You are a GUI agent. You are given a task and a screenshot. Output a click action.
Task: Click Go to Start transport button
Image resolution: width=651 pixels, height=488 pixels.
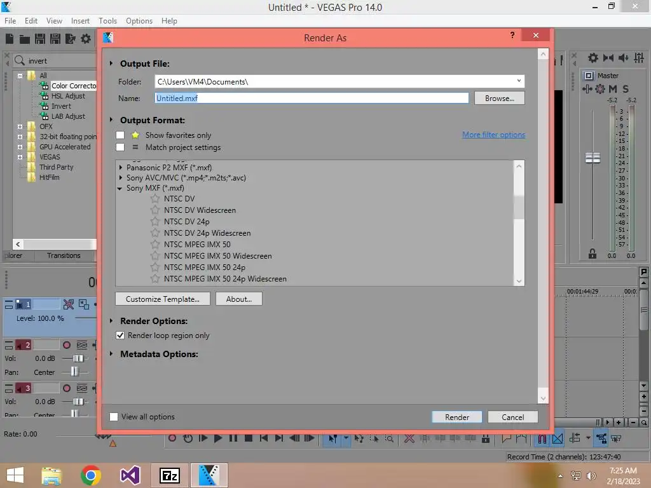pyautogui.click(x=264, y=438)
